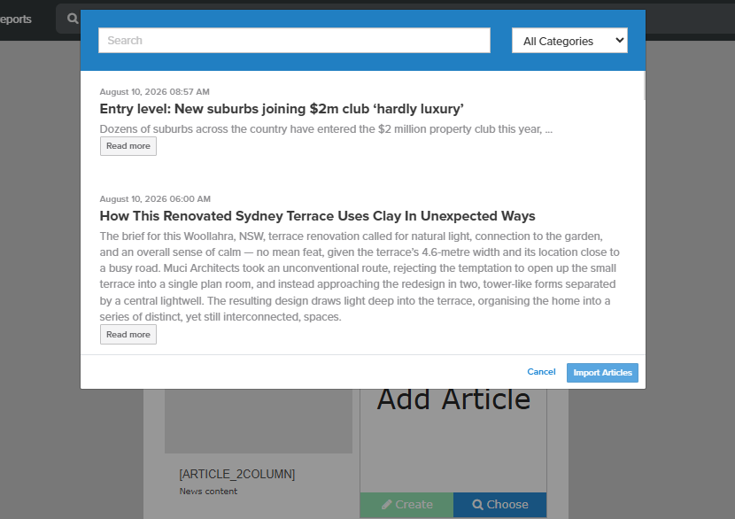Click the Choose button in background page
The height and width of the screenshot is (519, 735).
(x=499, y=505)
